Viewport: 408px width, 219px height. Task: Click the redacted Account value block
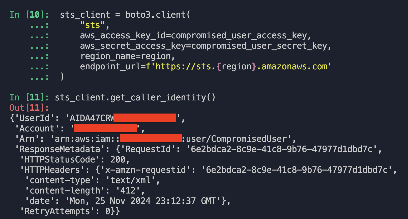click(106, 128)
